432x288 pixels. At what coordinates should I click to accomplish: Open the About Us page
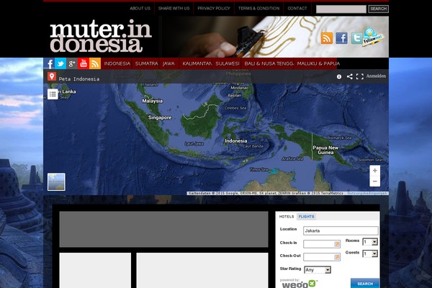coord(140,8)
